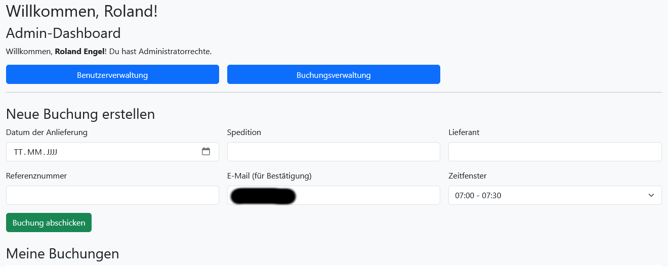The image size is (668, 267).
Task: Focus the Spedition text field
Action: click(333, 152)
